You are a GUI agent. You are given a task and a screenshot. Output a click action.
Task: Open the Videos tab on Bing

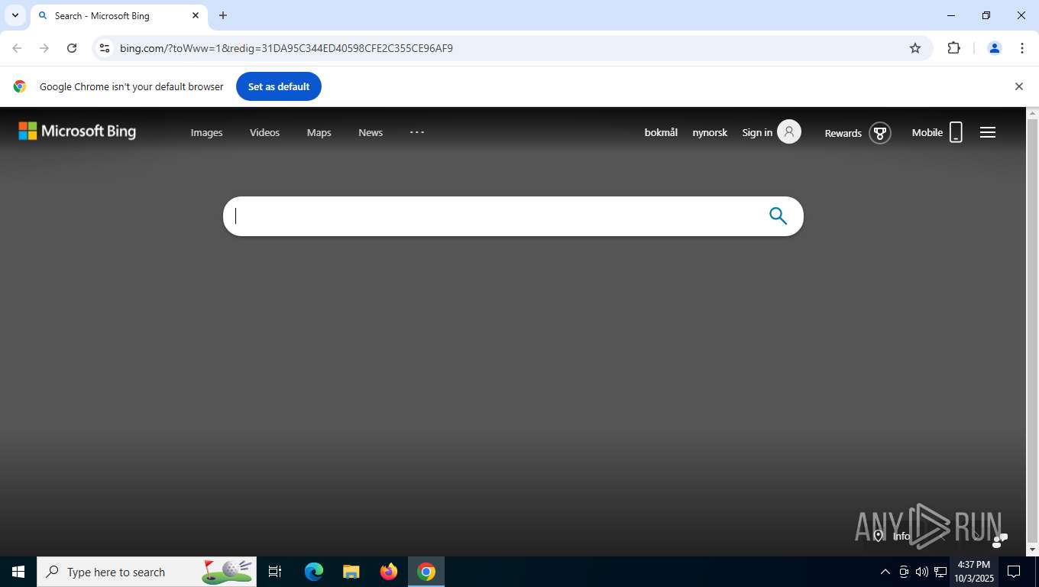[264, 132]
